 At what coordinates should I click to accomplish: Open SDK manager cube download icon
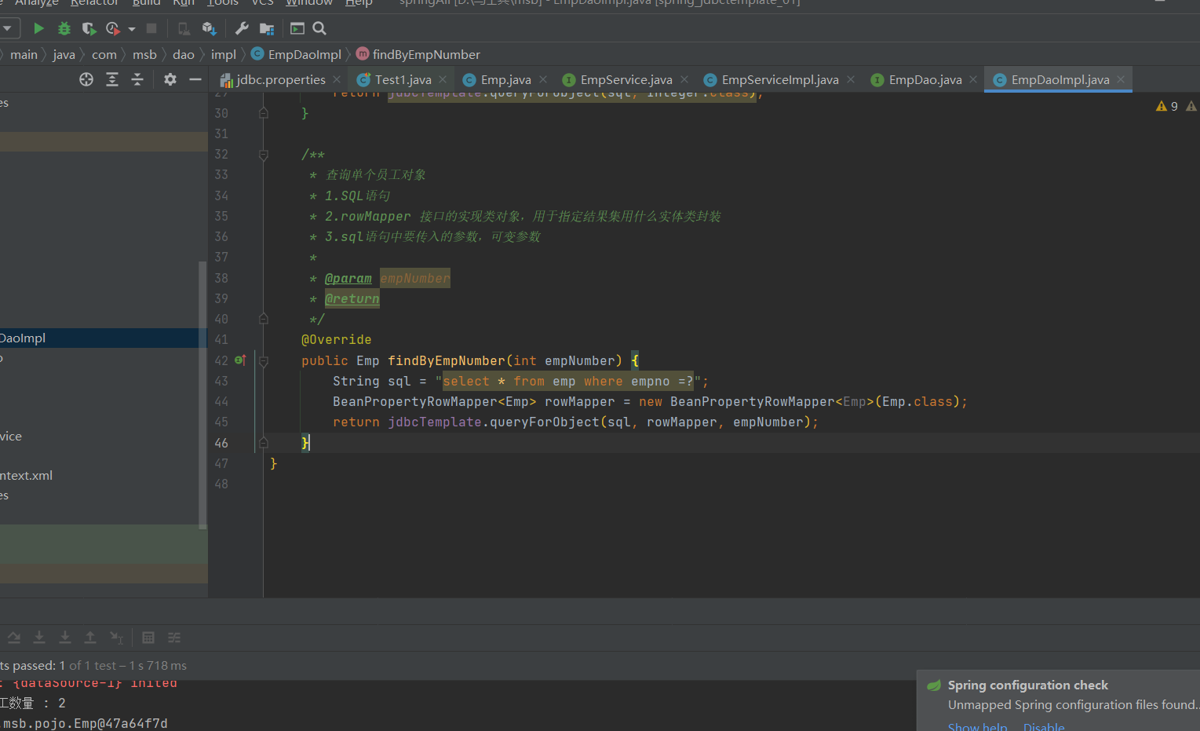[x=209, y=28]
